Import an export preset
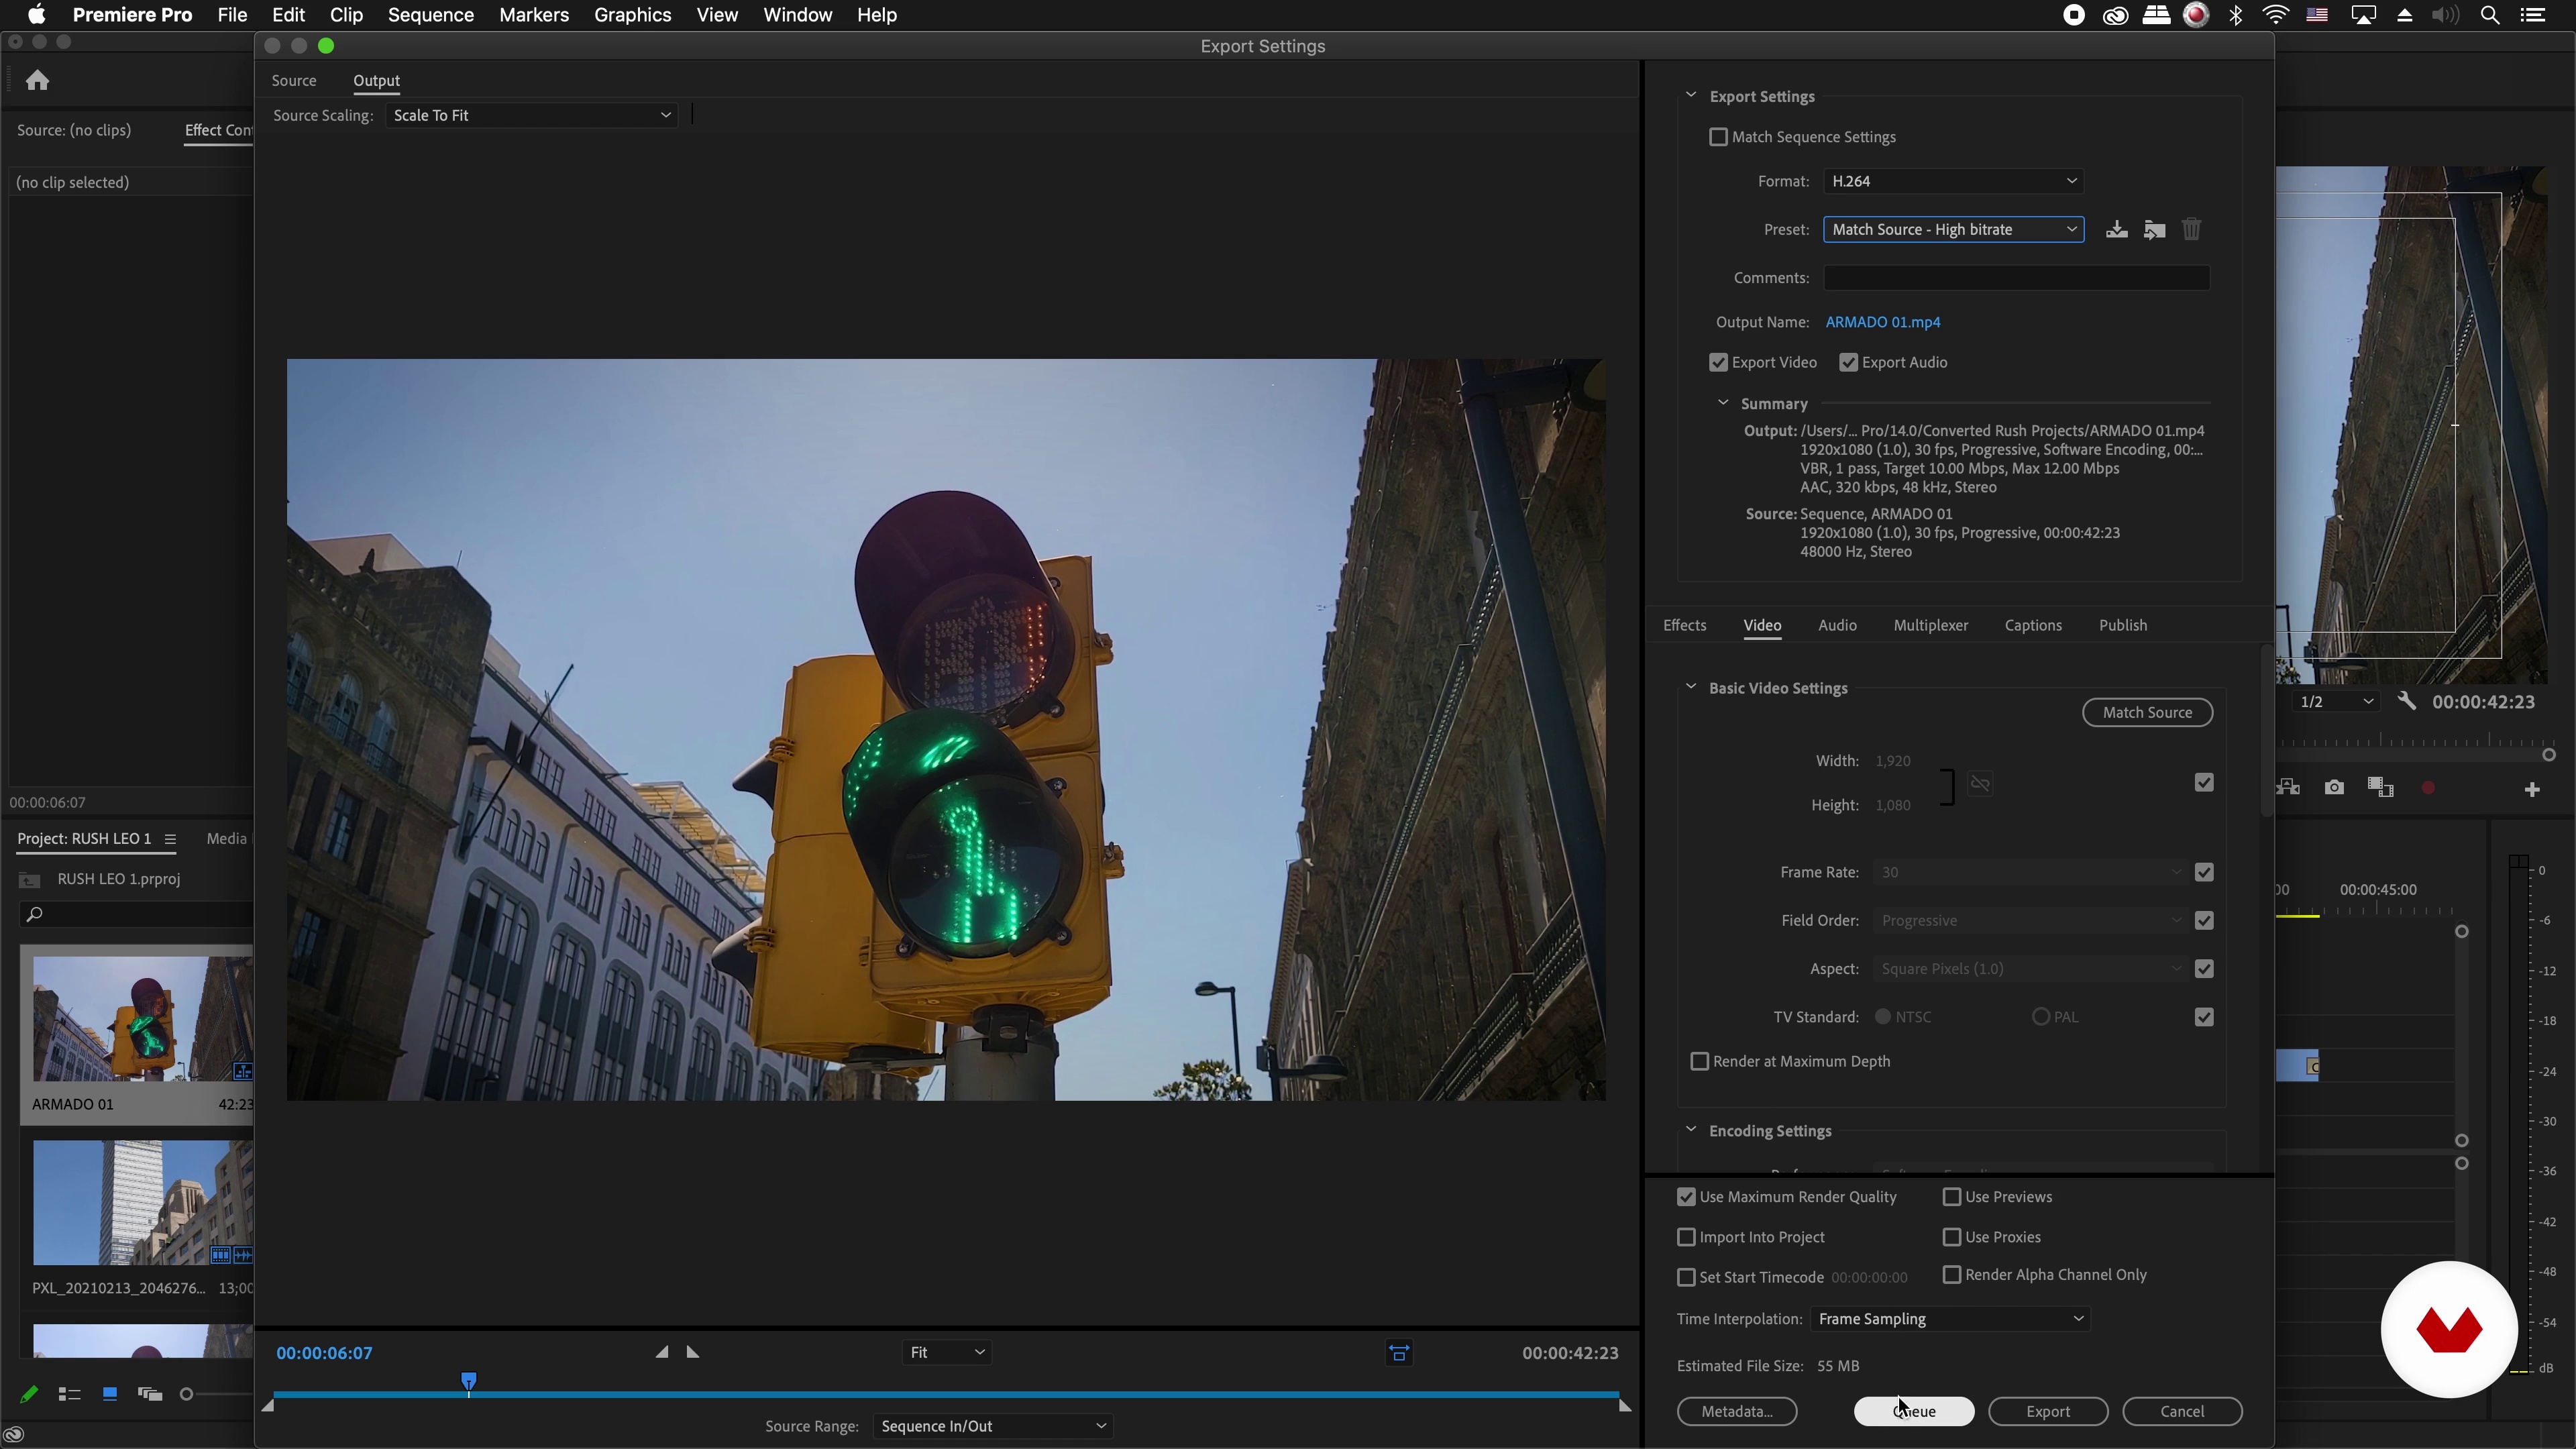The height and width of the screenshot is (1449, 2576). point(2154,230)
